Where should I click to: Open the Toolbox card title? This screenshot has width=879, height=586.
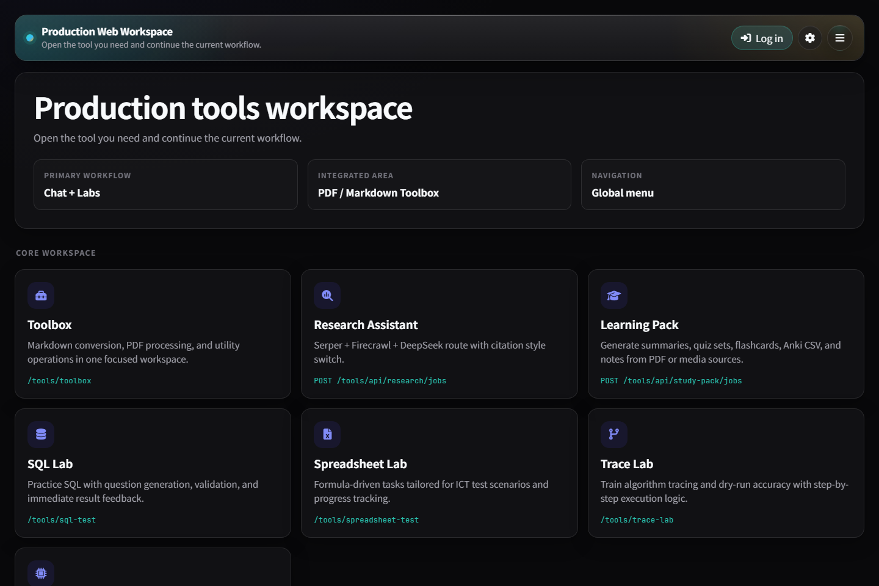click(49, 325)
